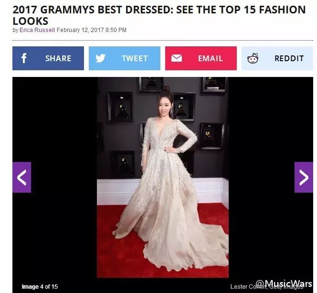The height and width of the screenshot is (293, 317).
Task: Click the email envelope icon
Action: 177,58
